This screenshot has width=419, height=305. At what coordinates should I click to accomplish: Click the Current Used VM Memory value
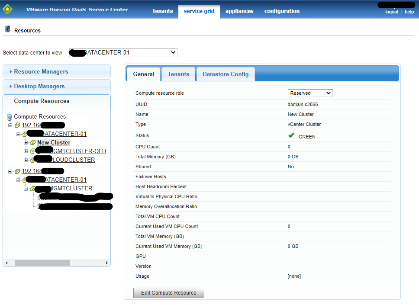(293, 246)
